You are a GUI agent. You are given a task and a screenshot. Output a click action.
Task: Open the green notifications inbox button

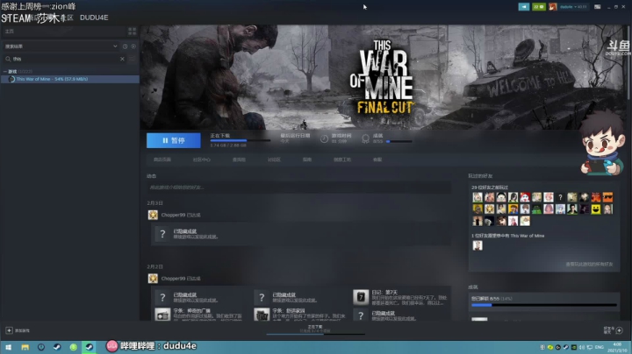538,7
